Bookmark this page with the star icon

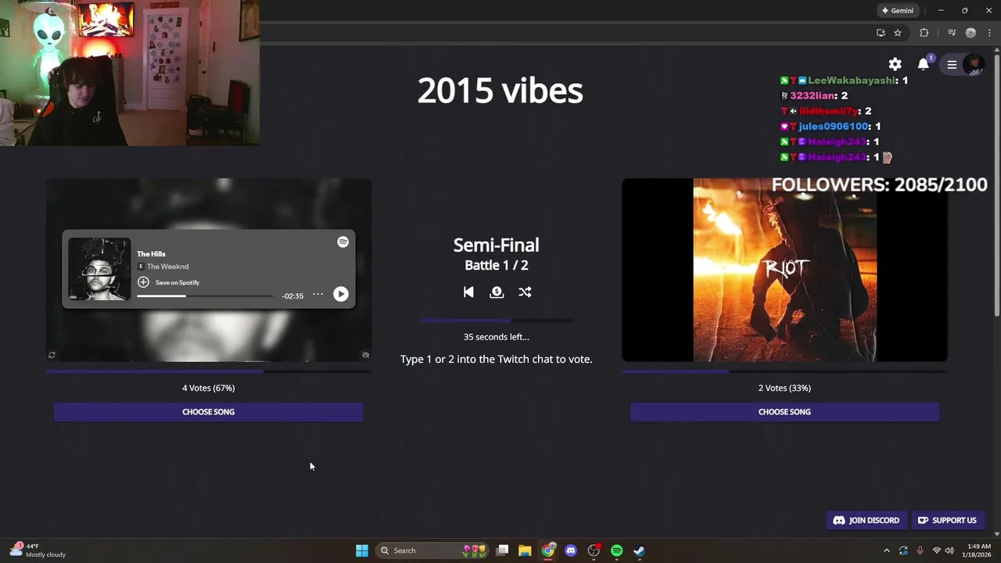(x=898, y=33)
